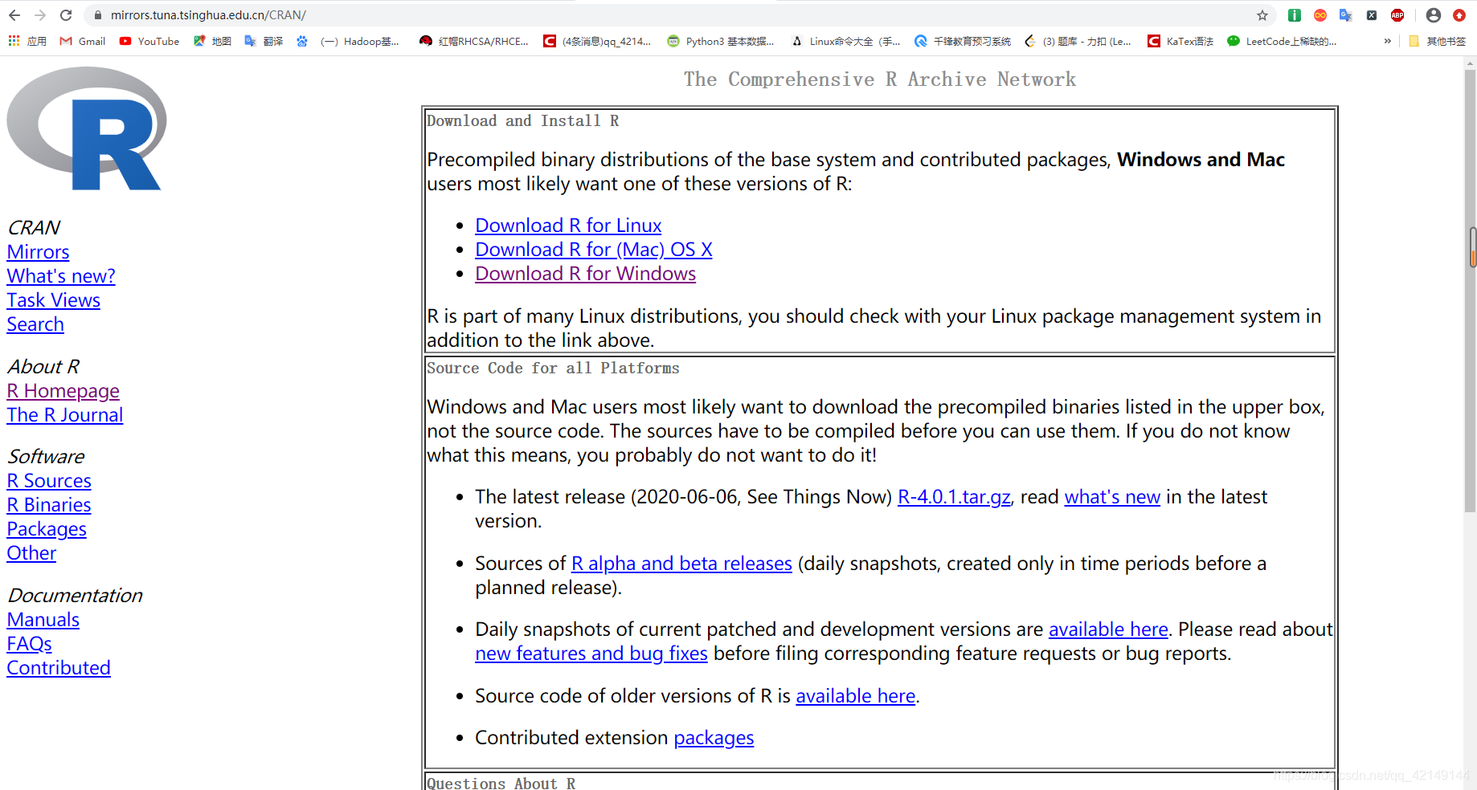
Task: Open the Mirrors link
Action: click(38, 252)
